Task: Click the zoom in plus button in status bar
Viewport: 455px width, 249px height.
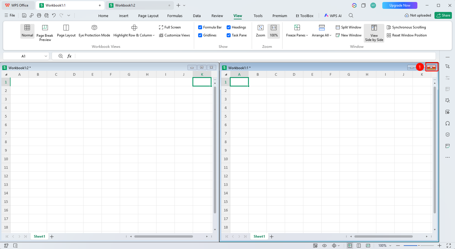Action: (440, 246)
